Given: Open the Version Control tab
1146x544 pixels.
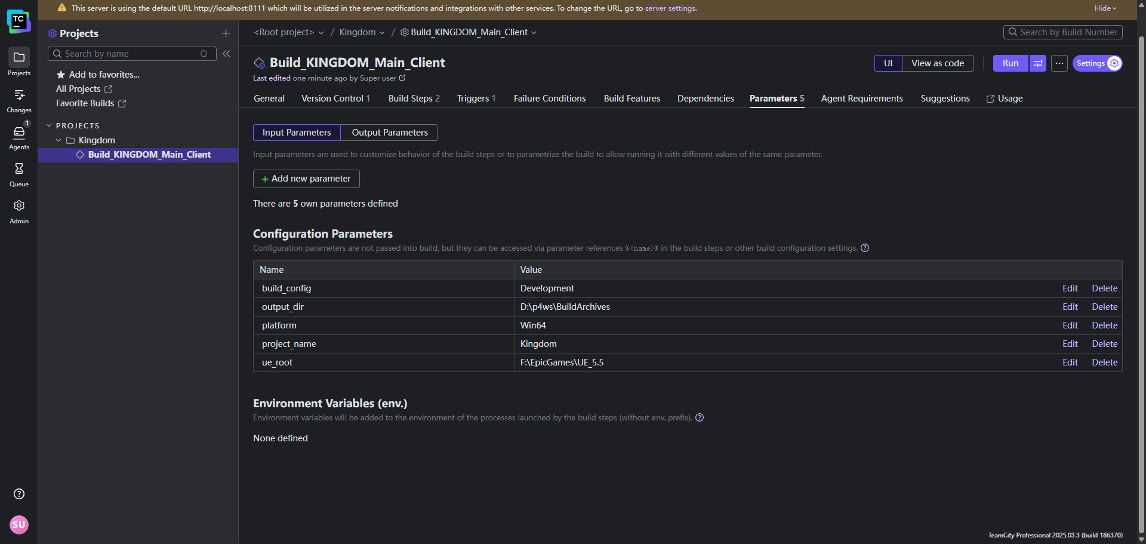Looking at the screenshot, I should [x=335, y=99].
